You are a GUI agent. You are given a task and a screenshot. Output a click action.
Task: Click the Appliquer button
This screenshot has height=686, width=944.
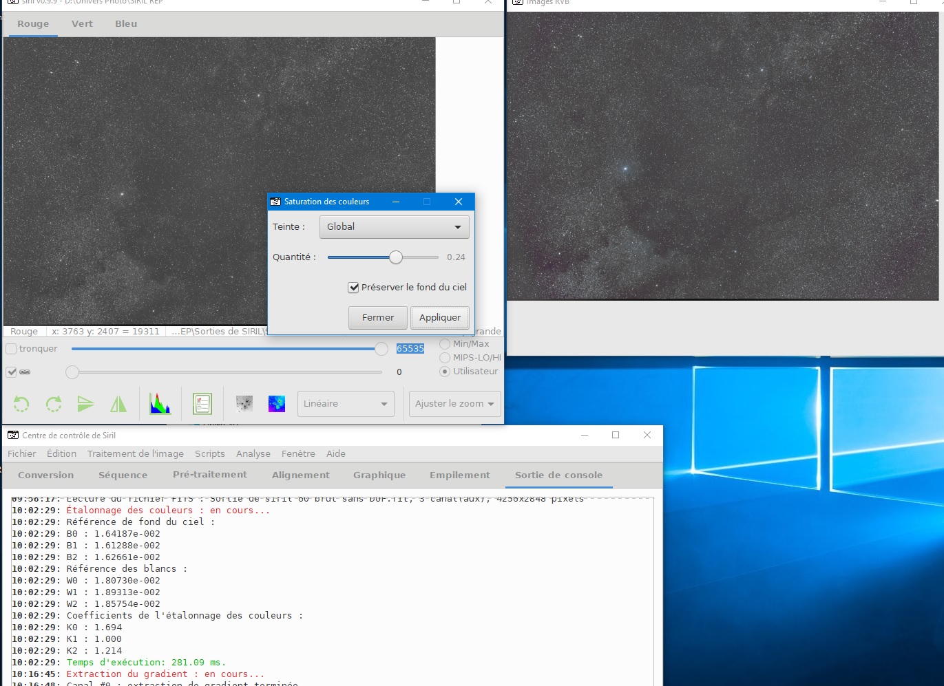pyautogui.click(x=440, y=318)
